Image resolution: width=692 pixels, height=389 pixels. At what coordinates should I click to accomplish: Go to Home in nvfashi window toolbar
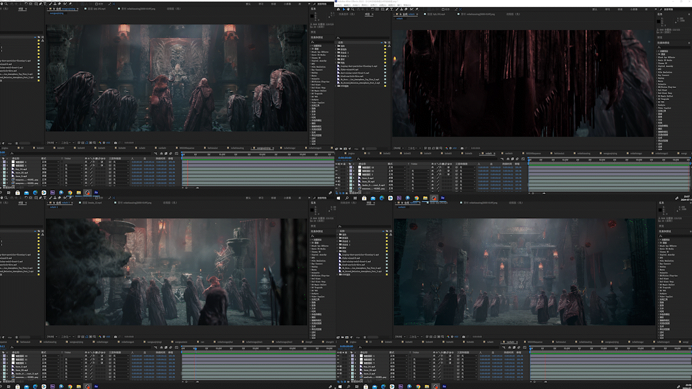click(338, 9)
